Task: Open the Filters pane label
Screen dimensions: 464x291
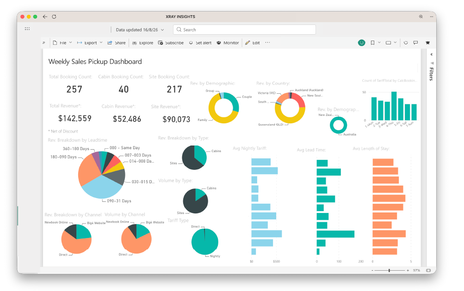Action: (432, 74)
